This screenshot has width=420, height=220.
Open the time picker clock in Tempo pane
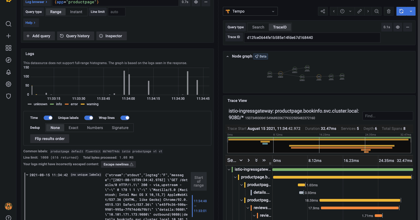342,11
